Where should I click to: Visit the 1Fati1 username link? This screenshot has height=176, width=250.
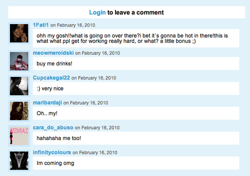pyautogui.click(x=40, y=25)
